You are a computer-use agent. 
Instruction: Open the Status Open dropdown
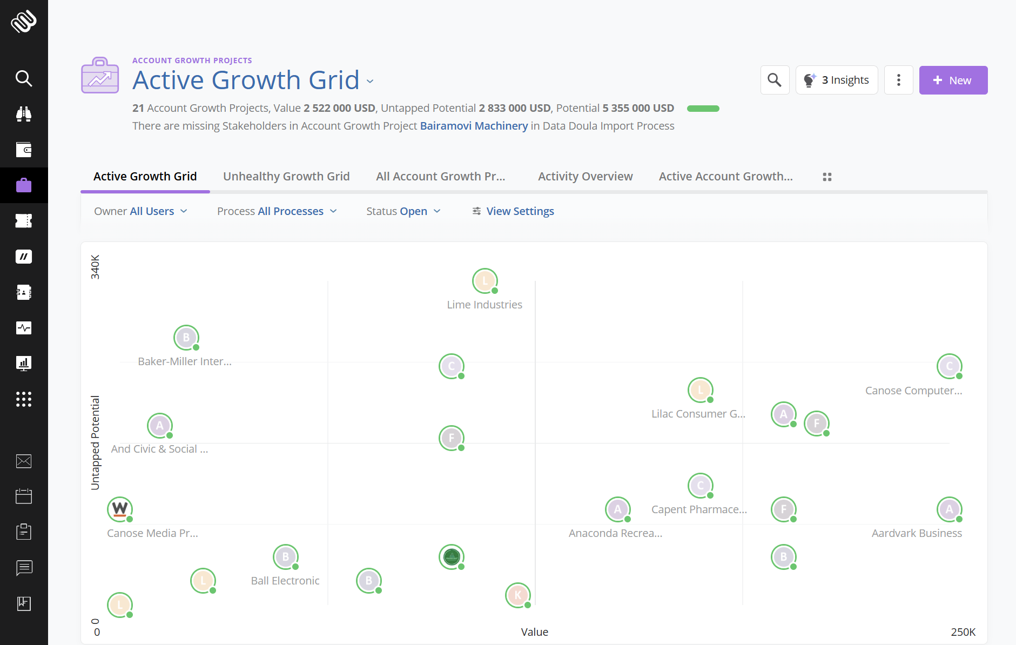point(413,211)
